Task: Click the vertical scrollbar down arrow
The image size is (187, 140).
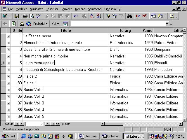Action: 184,120
